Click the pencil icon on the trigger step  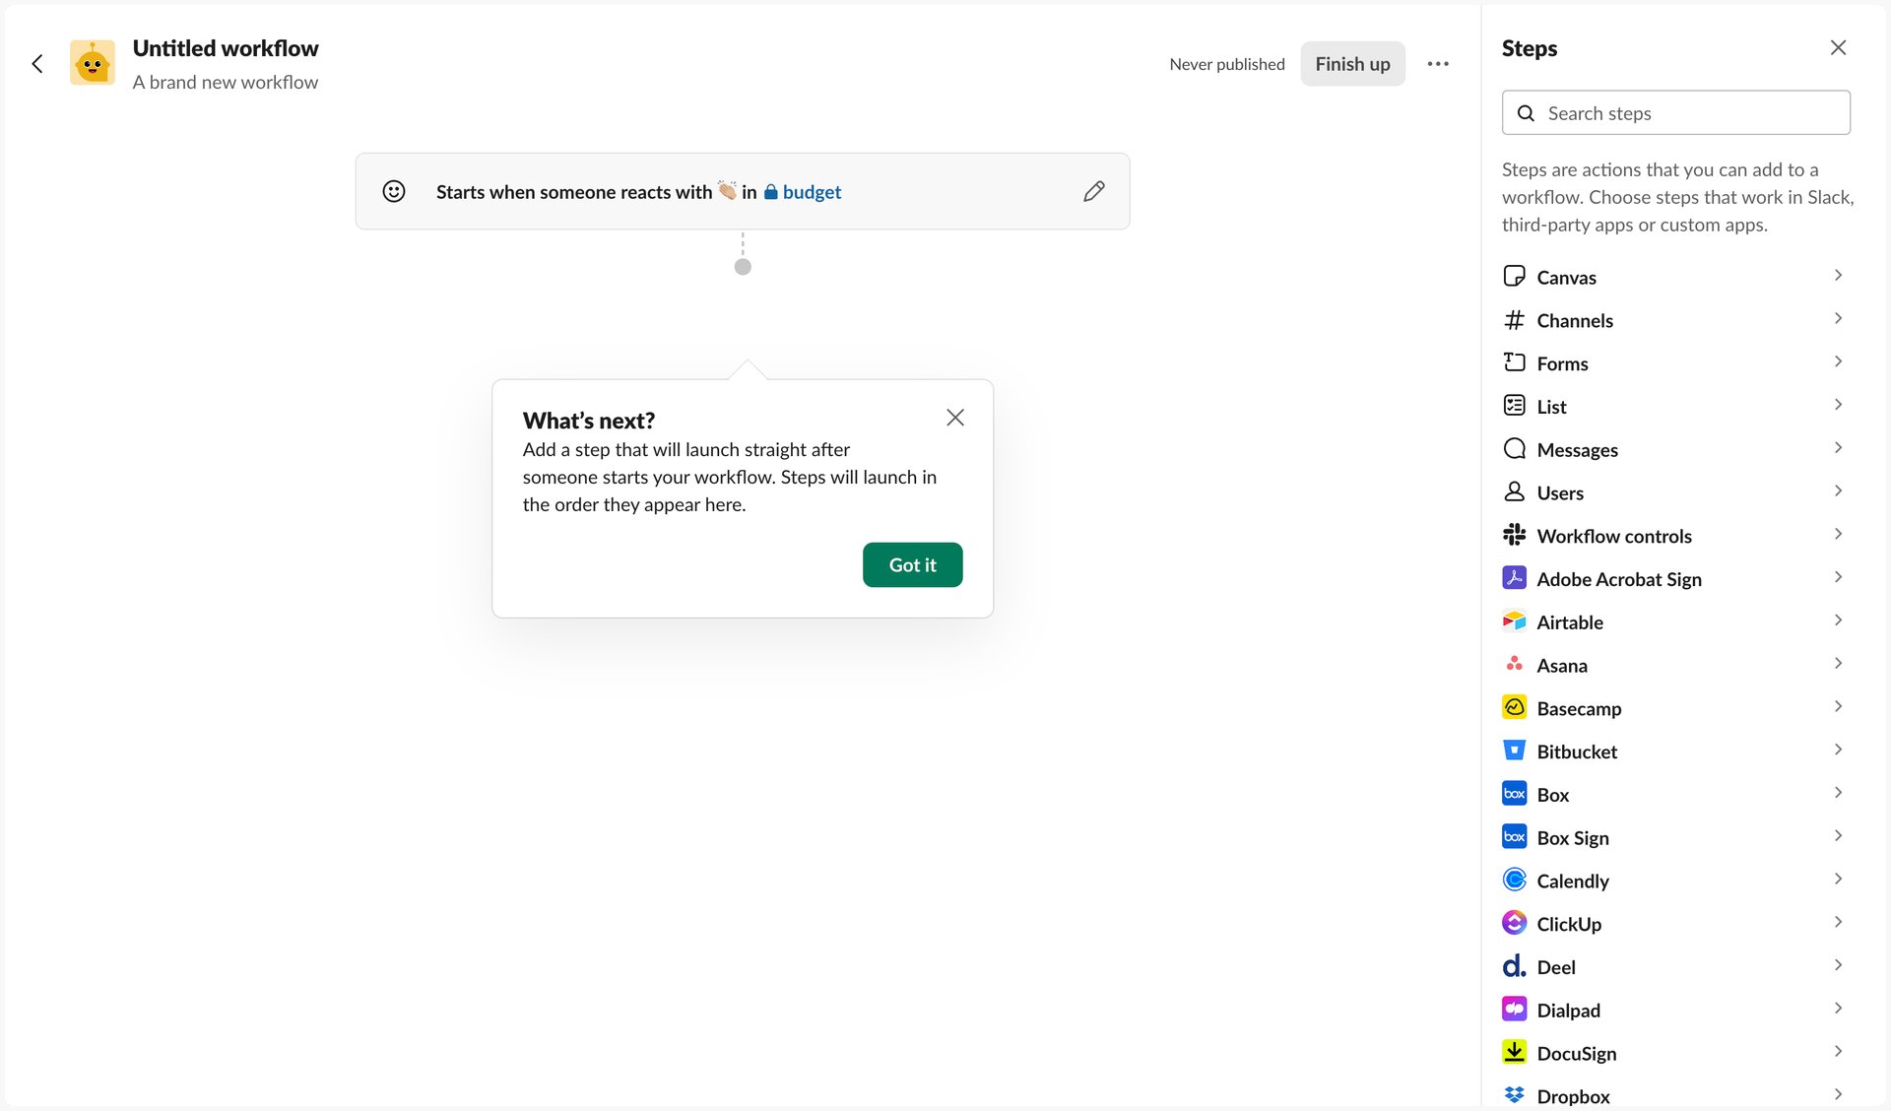point(1093,191)
